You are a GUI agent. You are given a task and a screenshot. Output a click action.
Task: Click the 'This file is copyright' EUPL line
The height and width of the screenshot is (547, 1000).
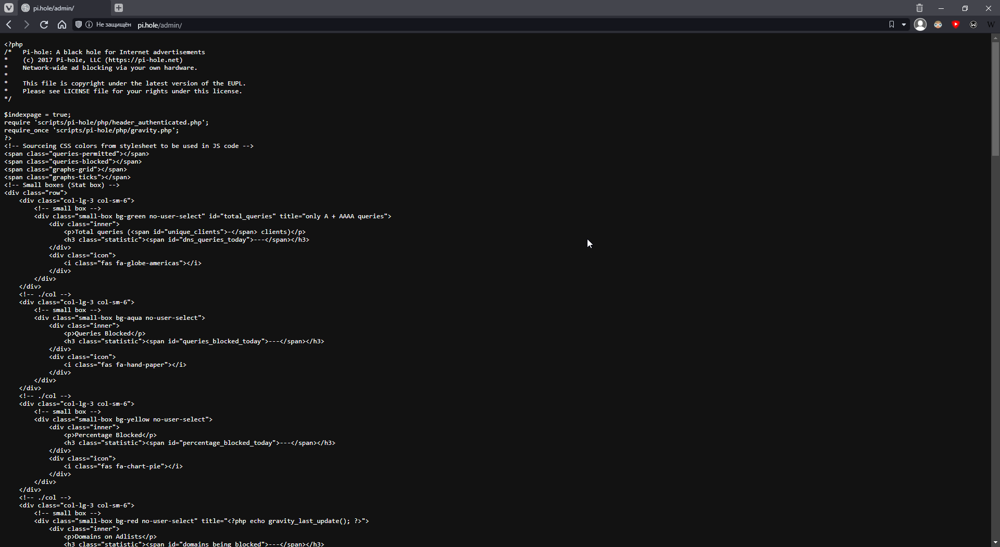[x=134, y=83]
